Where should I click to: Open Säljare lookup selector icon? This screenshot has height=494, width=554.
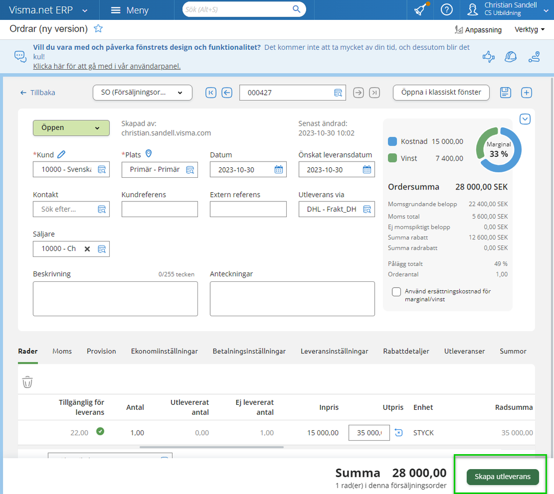[101, 249]
